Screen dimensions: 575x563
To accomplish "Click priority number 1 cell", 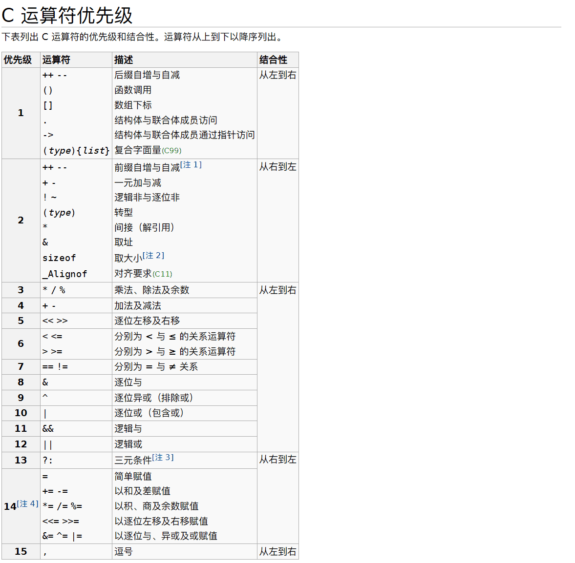I will (21, 113).
